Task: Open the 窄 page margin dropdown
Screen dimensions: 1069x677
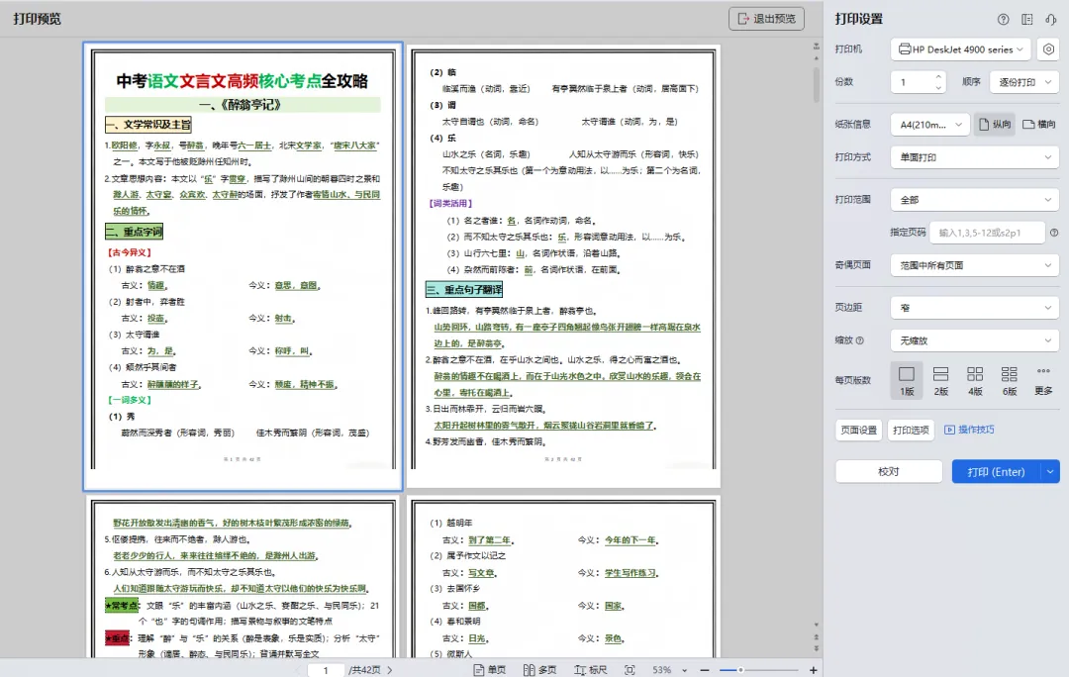Action: click(x=975, y=308)
